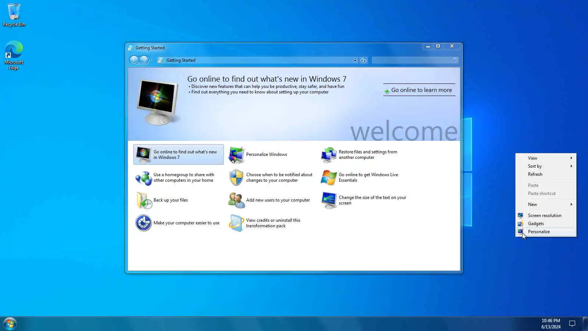Click the taskbar clock showing 10:46 PM
Image resolution: width=588 pixels, height=331 pixels.
(x=551, y=324)
